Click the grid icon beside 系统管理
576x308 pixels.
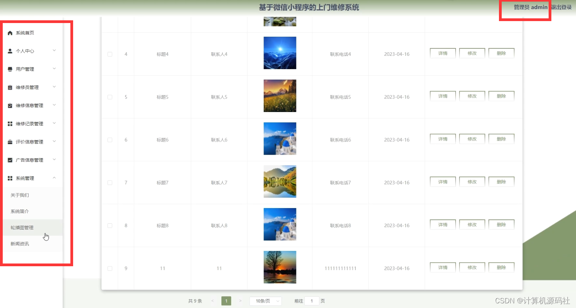click(10, 178)
